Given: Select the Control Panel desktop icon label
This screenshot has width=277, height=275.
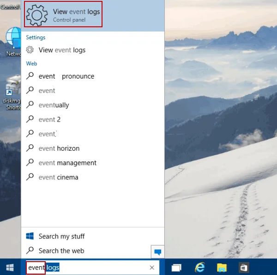Looking at the screenshot, I should 10,7.
